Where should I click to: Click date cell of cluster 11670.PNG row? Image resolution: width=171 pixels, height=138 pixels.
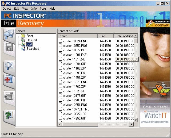click(x=125, y=82)
